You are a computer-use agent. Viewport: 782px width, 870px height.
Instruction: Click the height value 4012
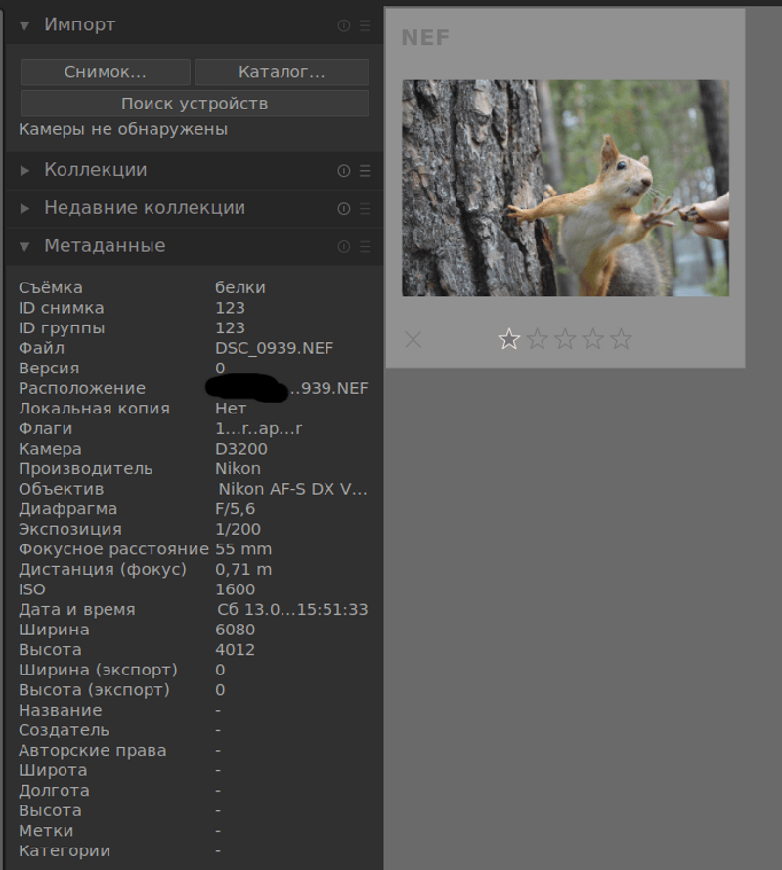(236, 650)
